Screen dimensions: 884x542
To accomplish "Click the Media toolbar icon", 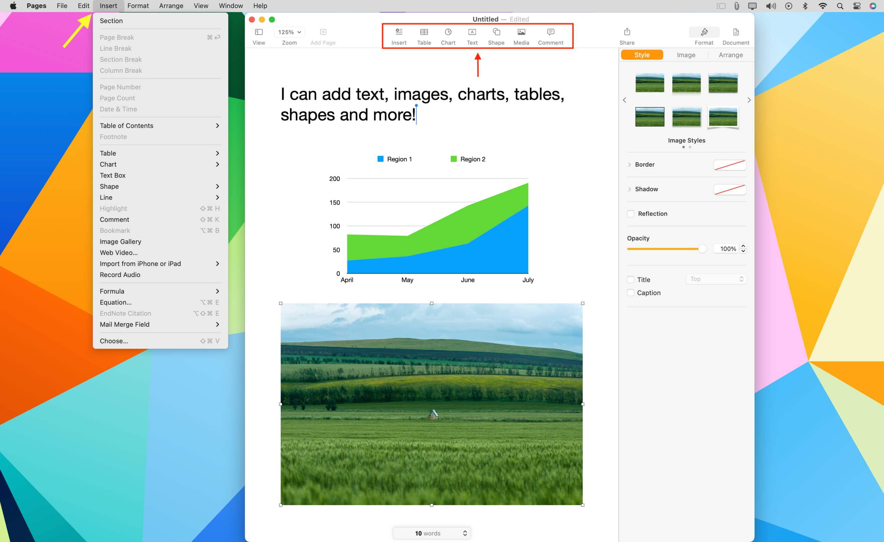I will point(521,32).
